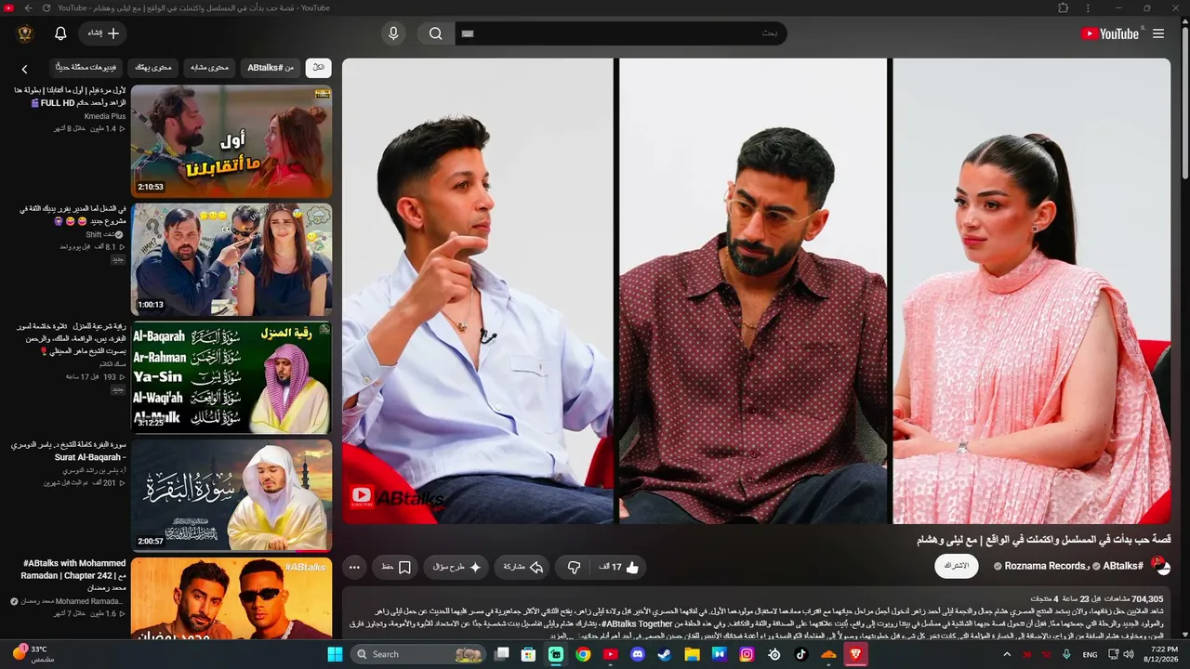Open SteelSeries from the taskbar
The width and height of the screenshot is (1190, 669).
773,654
